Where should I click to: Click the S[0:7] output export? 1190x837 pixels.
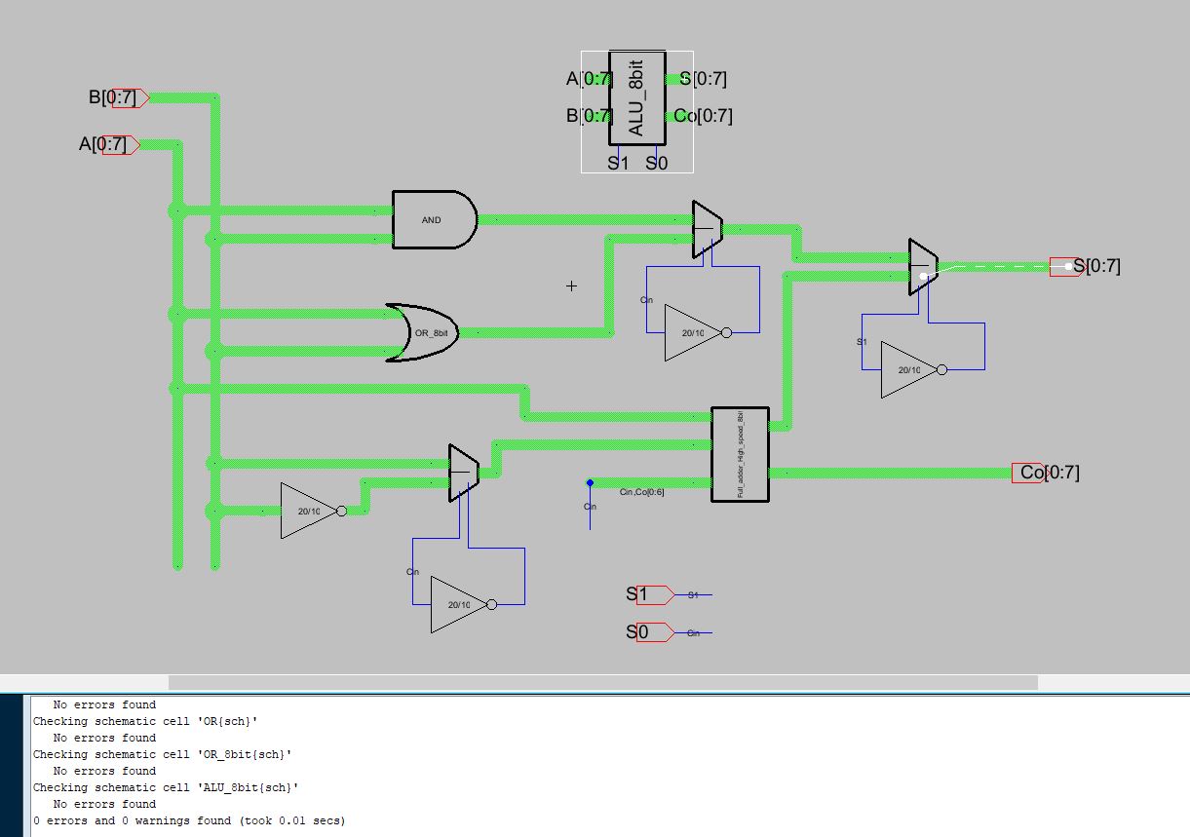tap(1064, 266)
